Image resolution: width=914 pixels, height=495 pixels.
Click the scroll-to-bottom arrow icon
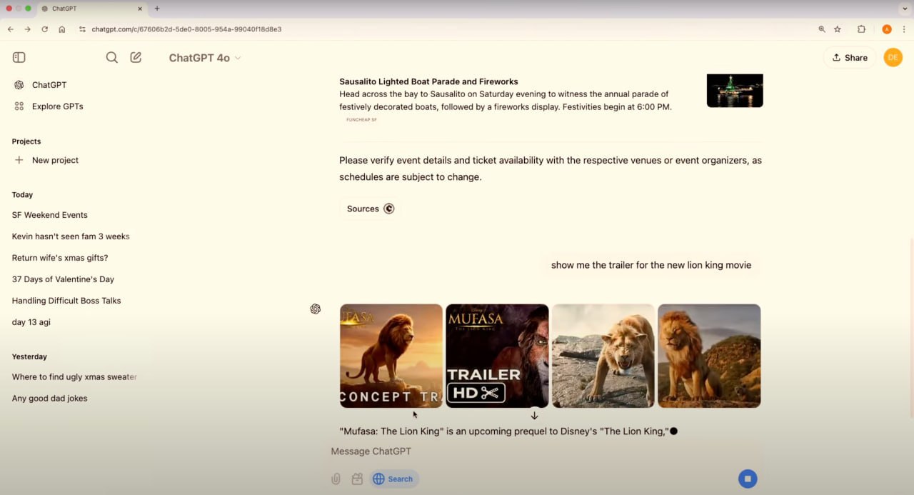[534, 416]
